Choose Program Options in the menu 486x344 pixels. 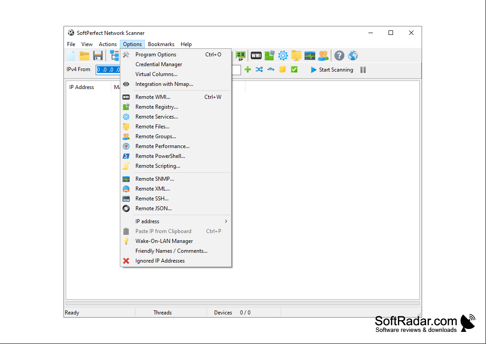(176, 54)
